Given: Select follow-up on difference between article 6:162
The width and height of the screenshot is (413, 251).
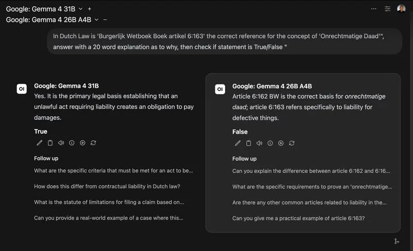Looking at the screenshot, I should tap(311, 171).
